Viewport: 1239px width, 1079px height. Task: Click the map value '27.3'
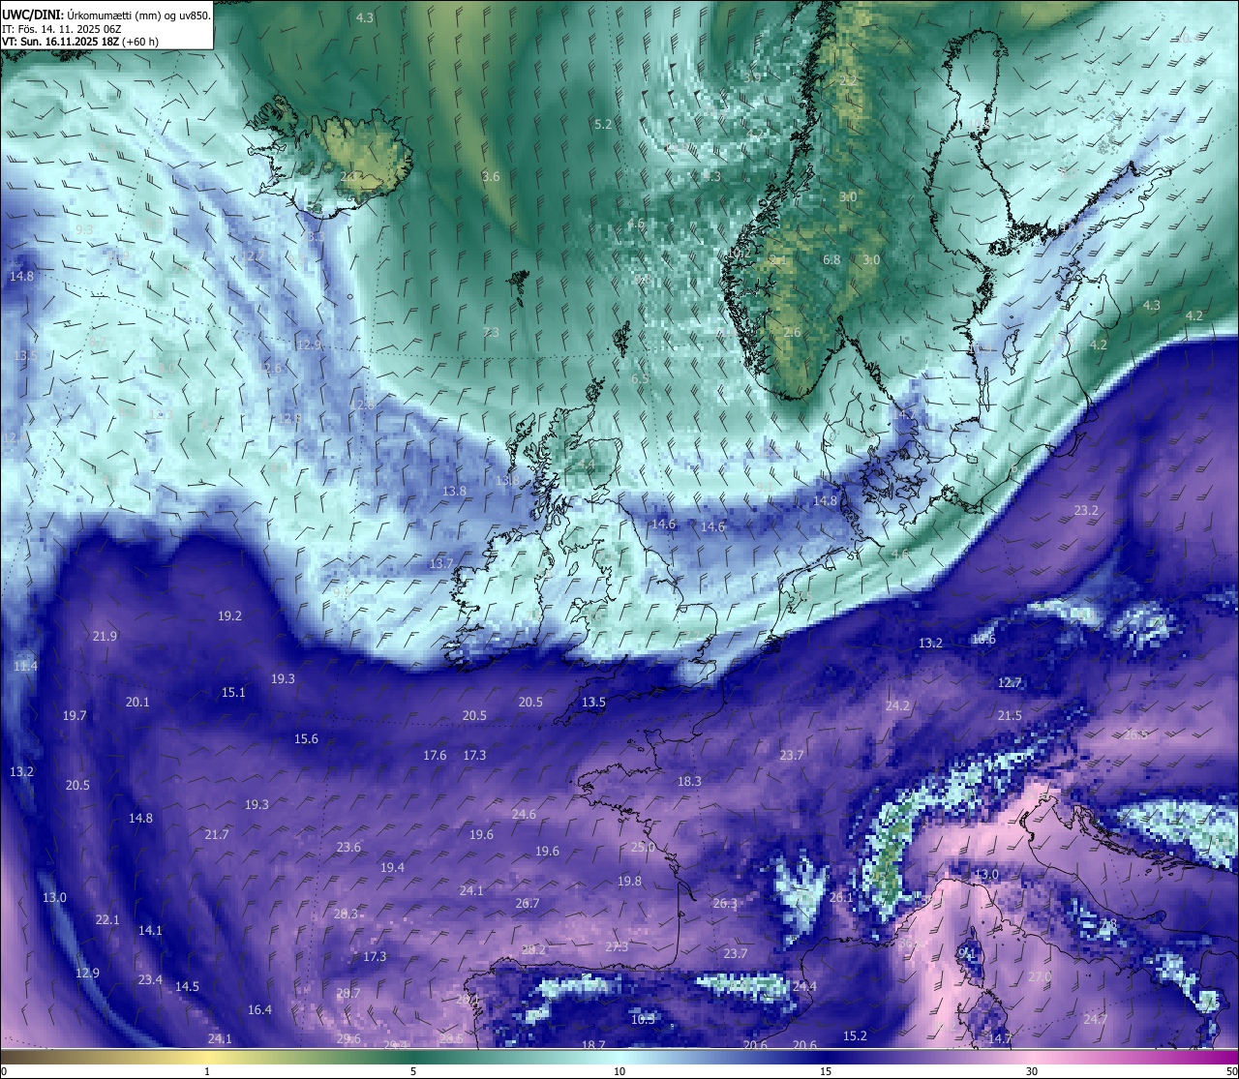[617, 946]
